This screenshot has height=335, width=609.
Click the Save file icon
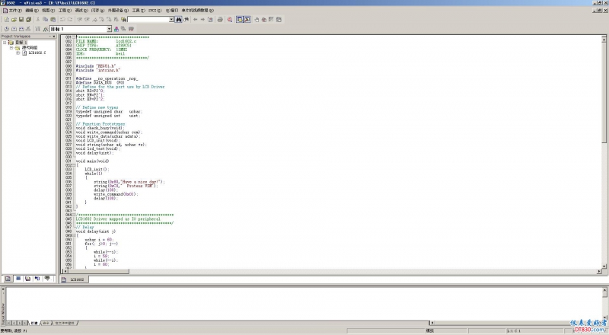20,19
